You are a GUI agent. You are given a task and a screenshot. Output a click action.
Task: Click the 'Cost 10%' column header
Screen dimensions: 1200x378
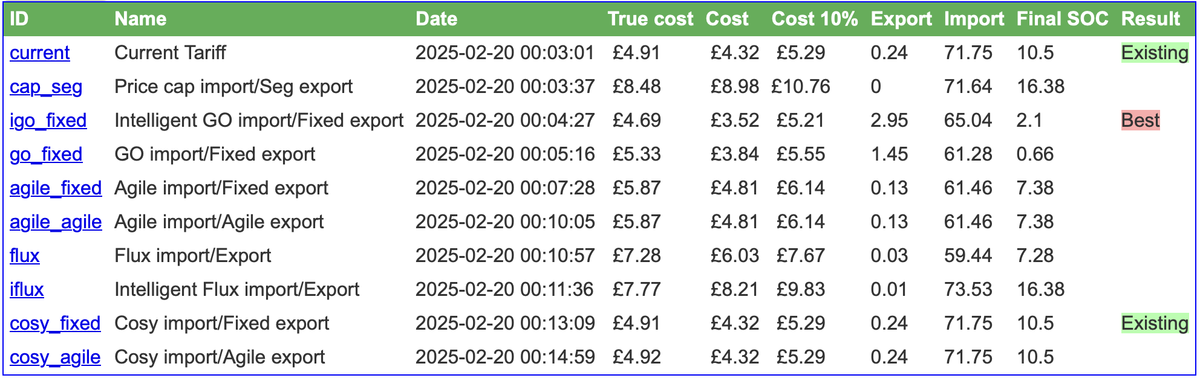815,19
